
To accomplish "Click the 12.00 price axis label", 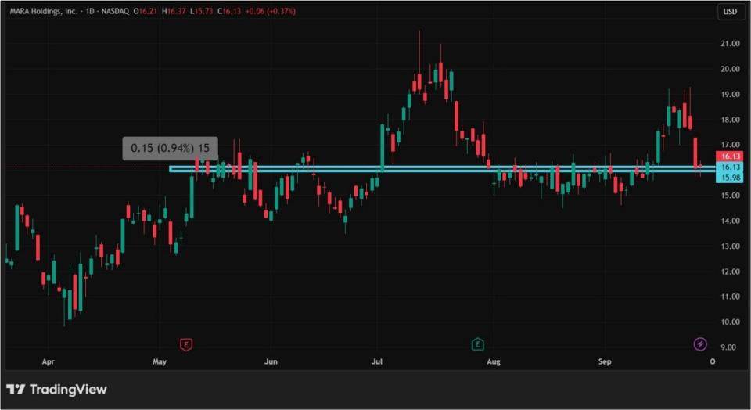I will pyautogui.click(x=731, y=272).
